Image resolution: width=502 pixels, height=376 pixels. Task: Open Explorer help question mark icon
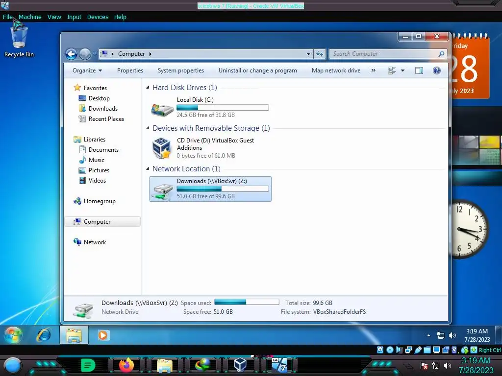[x=437, y=70]
